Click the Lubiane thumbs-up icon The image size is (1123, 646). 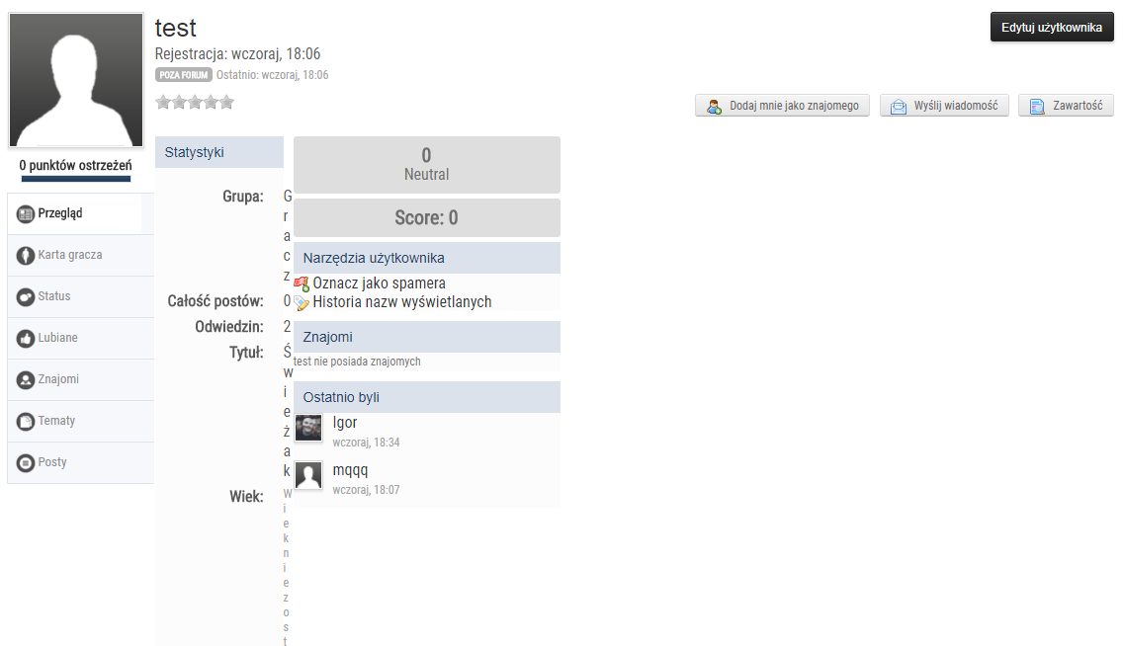(26, 338)
